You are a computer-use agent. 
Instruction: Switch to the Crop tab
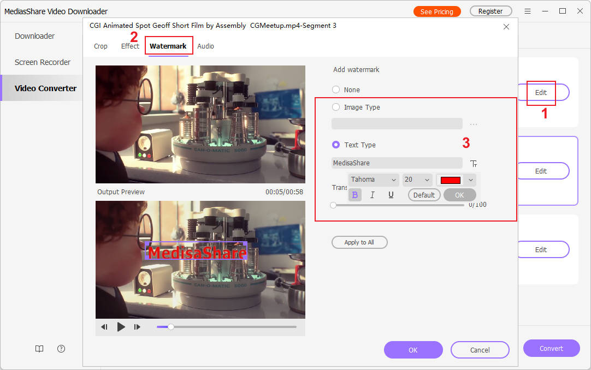tap(101, 46)
